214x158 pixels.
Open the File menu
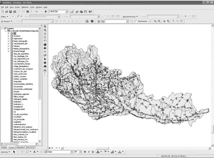[x=2, y=7]
